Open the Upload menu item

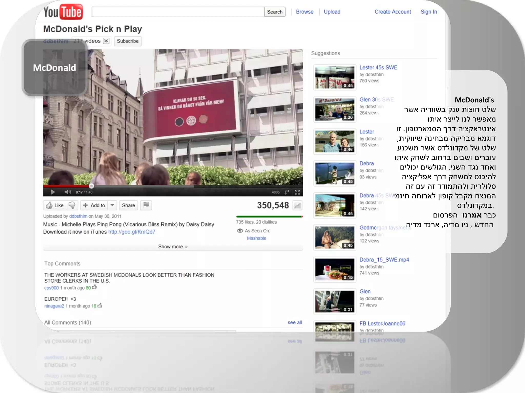point(332,12)
